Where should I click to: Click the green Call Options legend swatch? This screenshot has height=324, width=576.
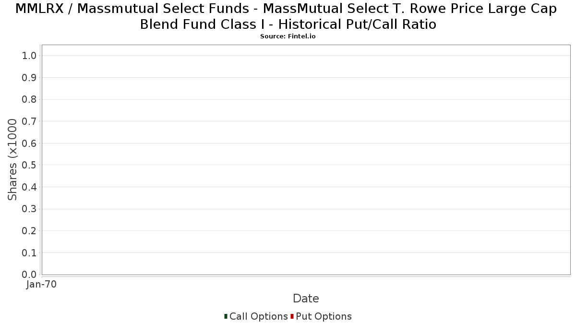click(226, 316)
